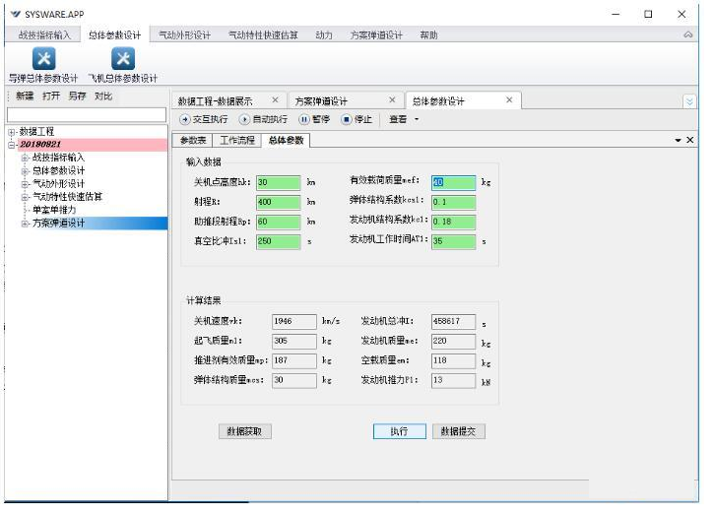The width and height of the screenshot is (714, 514).
Task: Click the 推进剂有效质量mp result field
Action: (x=294, y=360)
